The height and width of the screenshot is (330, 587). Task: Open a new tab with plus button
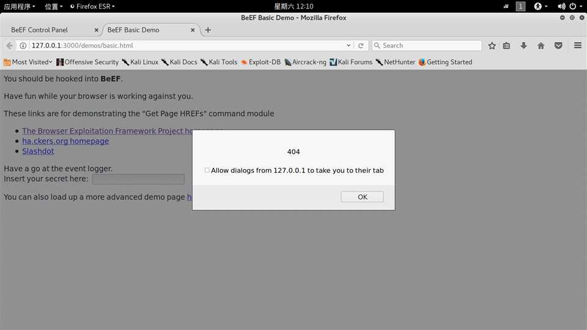click(x=208, y=30)
